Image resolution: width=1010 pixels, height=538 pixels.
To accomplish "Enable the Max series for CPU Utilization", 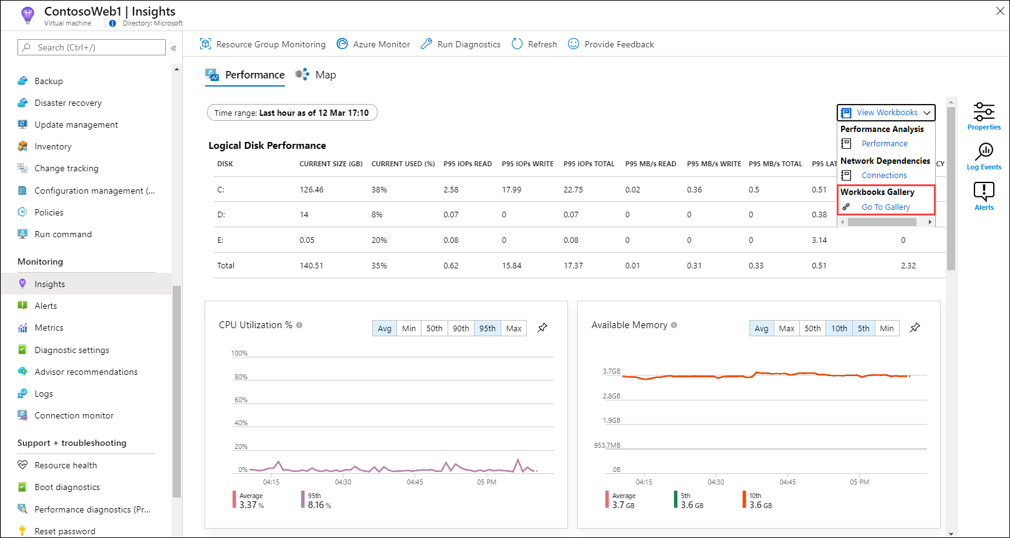I will (x=514, y=328).
